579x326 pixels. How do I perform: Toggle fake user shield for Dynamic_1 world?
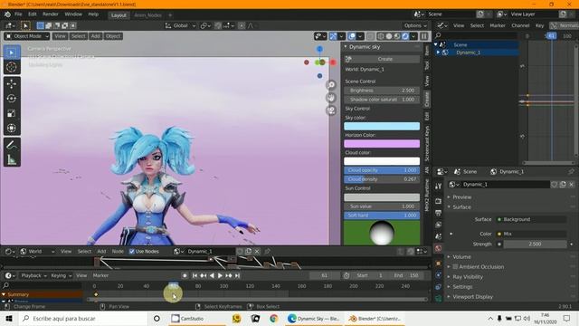tap(554, 184)
